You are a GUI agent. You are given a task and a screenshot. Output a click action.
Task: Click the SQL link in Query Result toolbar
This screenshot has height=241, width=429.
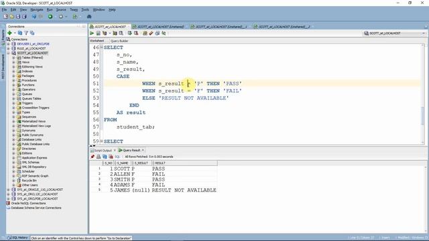[117, 157]
